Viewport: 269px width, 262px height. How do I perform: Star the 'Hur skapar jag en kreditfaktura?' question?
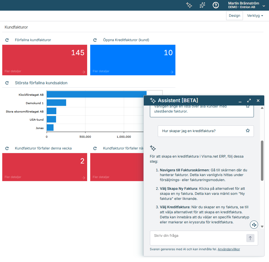(248, 130)
